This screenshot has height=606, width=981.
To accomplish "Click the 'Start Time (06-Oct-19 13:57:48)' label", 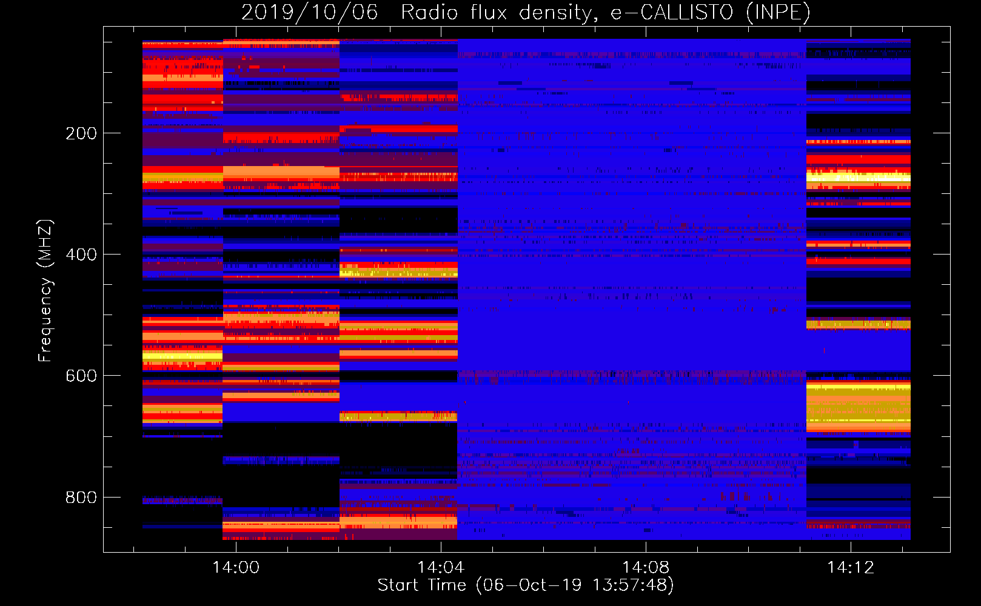I will 526,585.
